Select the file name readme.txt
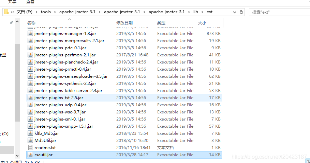The width and height of the screenshot is (310, 163). click(45, 147)
